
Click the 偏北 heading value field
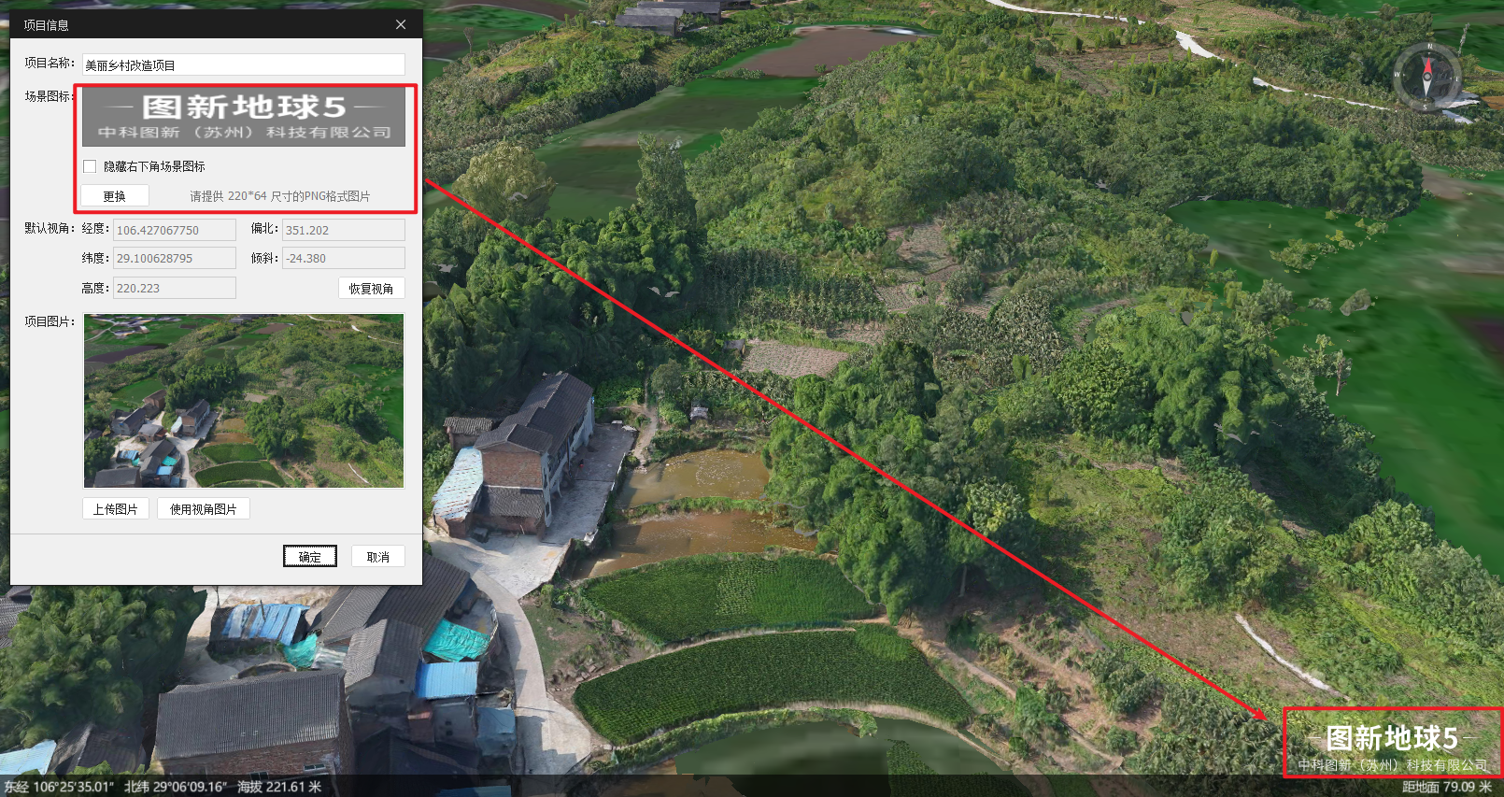(344, 230)
